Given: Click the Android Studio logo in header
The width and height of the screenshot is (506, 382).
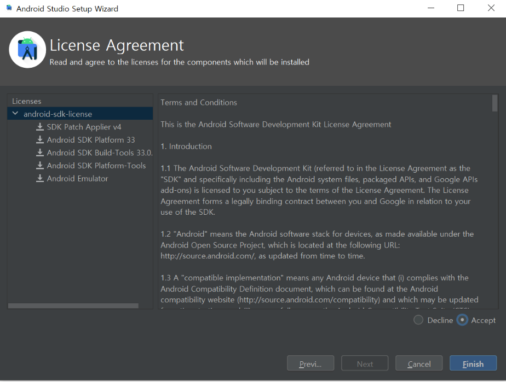Looking at the screenshot, I should pyautogui.click(x=27, y=50).
